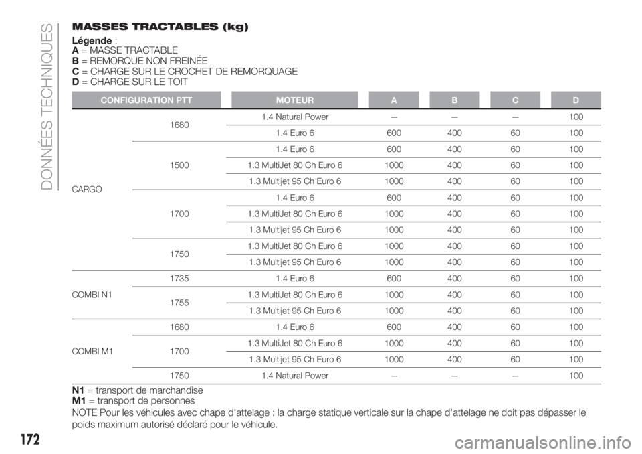Select '1.4 Natural Power' in the COMBI M1 1750 row
Image resolution: width=642 pixels, height=454 pixels.
coord(295,376)
